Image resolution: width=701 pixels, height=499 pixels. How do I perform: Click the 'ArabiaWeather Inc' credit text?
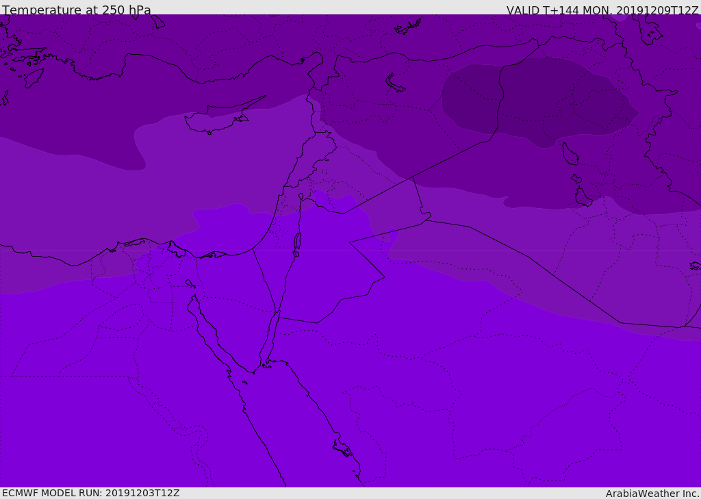[x=652, y=494]
